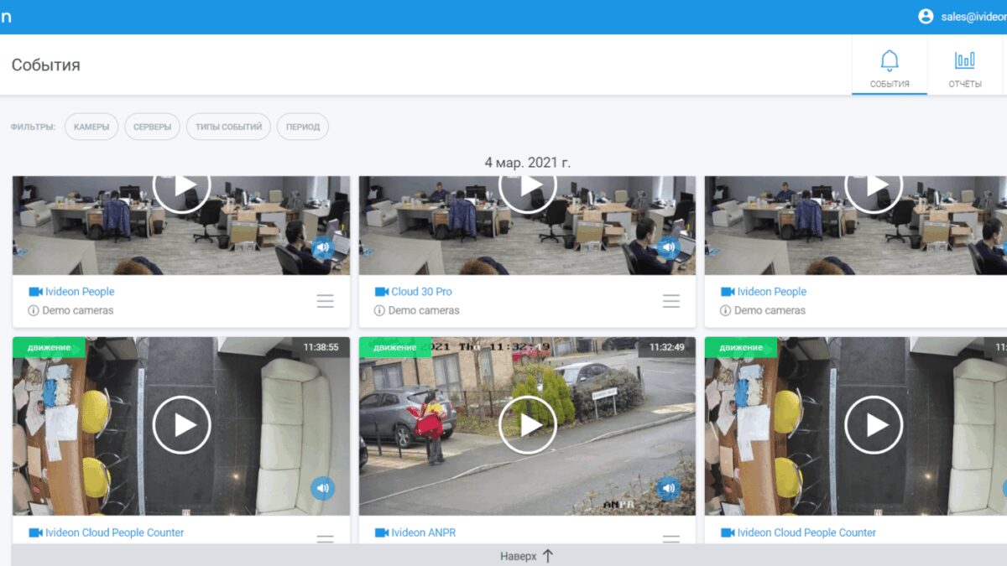
Task: Open the Cloud 30 Pro card hamburger menu
Action: coord(671,301)
